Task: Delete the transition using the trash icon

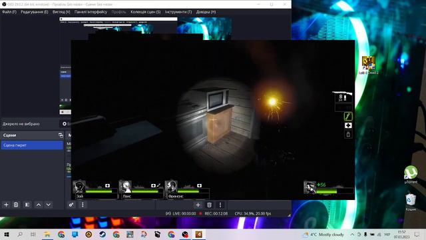Action: pos(209,205)
